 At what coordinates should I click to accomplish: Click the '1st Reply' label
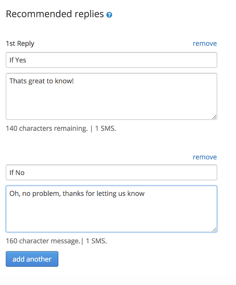20,44
